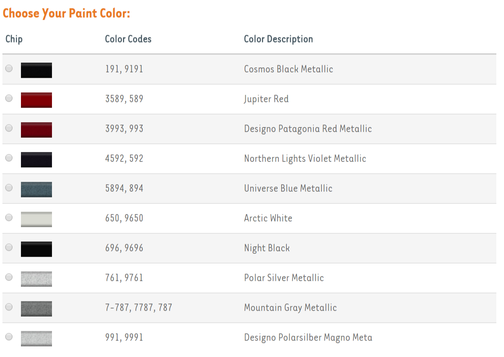
Task: Click the Arctic White color chip
Action: 36,219
